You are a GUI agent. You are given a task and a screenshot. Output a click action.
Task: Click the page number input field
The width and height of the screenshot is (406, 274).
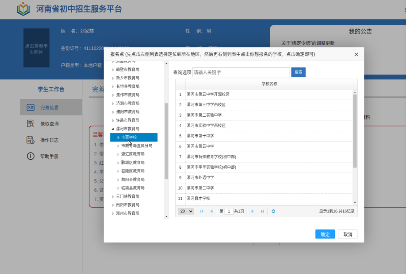click(x=229, y=211)
